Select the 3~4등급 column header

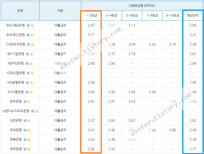coord(112,16)
